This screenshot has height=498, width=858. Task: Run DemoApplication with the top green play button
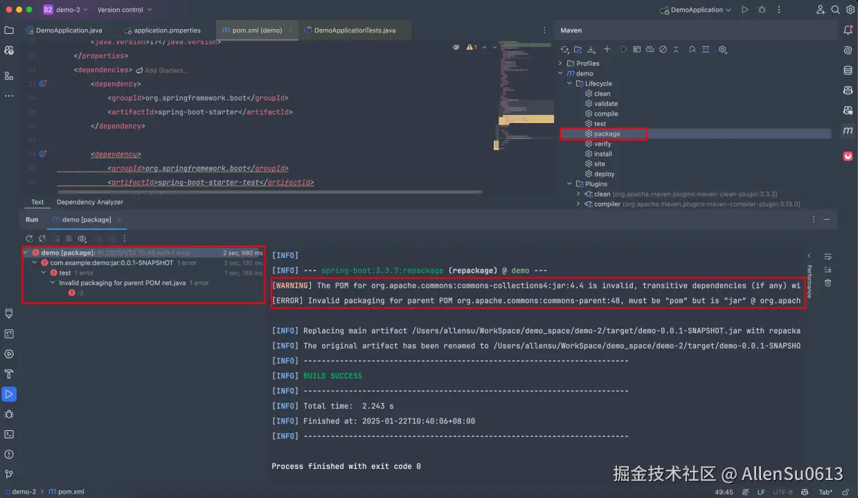744,10
